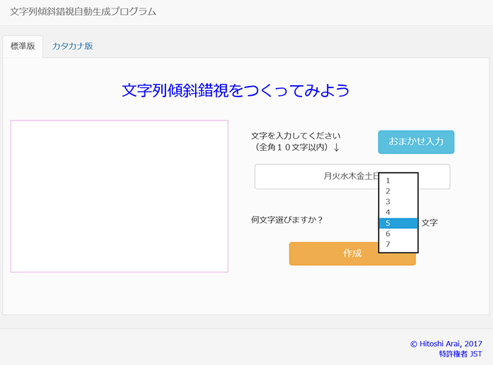Click the 特許権者 JST text
Screen dimensions: 493x365
click(x=461, y=354)
